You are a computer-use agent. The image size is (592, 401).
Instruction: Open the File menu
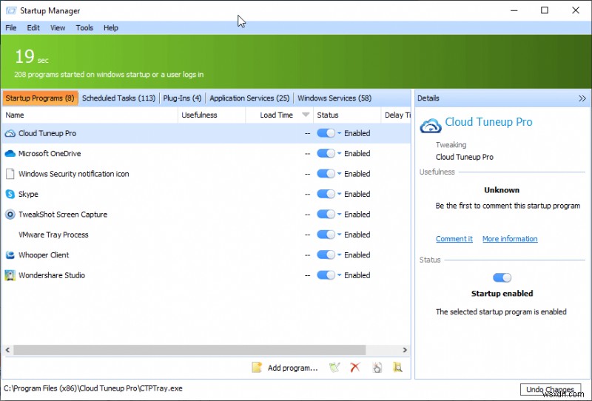[11, 28]
